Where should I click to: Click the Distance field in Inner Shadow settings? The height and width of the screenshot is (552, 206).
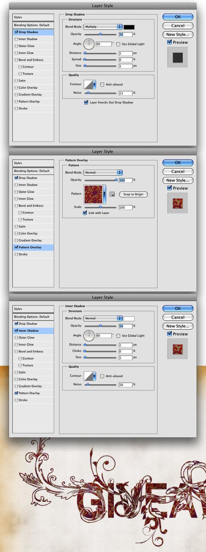coord(126,345)
